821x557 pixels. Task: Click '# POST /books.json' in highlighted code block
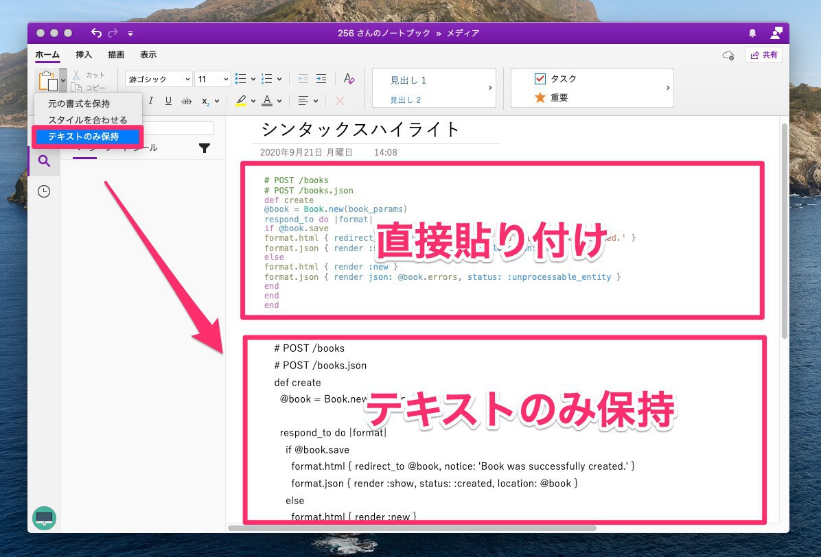pos(308,191)
